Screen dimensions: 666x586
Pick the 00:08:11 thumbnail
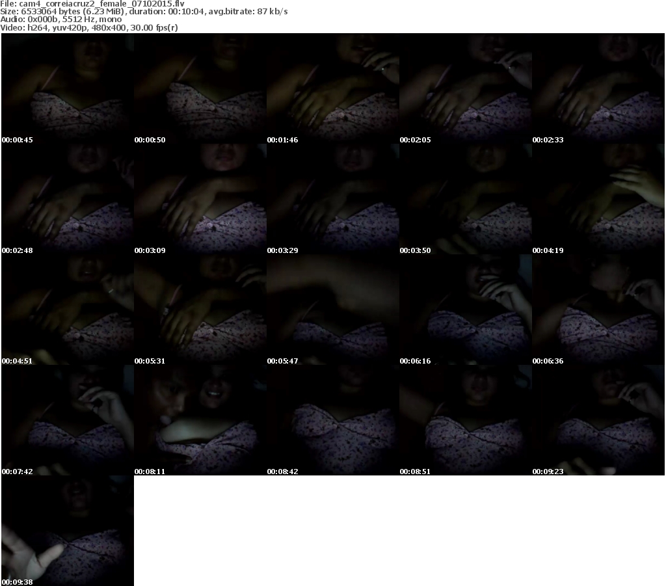200,420
